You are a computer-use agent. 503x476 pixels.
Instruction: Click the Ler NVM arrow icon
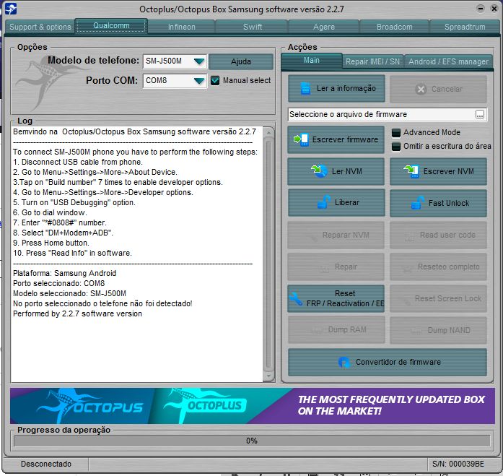pyautogui.click(x=319, y=171)
